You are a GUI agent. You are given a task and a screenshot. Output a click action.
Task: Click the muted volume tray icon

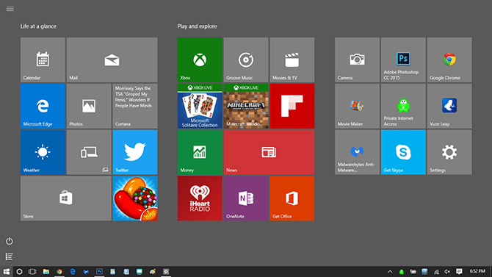coord(447,272)
